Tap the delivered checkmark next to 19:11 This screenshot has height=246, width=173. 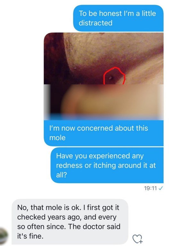pyautogui.click(x=161, y=188)
